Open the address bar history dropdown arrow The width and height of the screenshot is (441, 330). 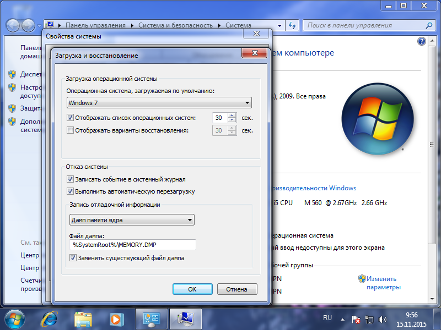279,25
